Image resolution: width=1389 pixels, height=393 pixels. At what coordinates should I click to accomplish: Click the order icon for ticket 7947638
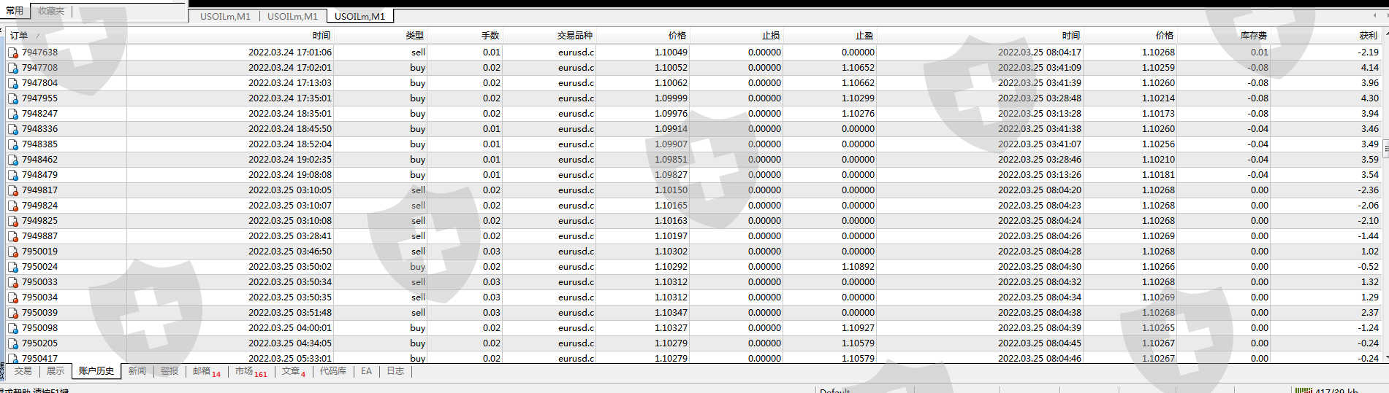tap(13, 52)
